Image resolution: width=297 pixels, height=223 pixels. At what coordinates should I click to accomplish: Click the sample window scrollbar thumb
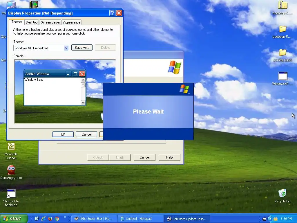(x=83, y=85)
